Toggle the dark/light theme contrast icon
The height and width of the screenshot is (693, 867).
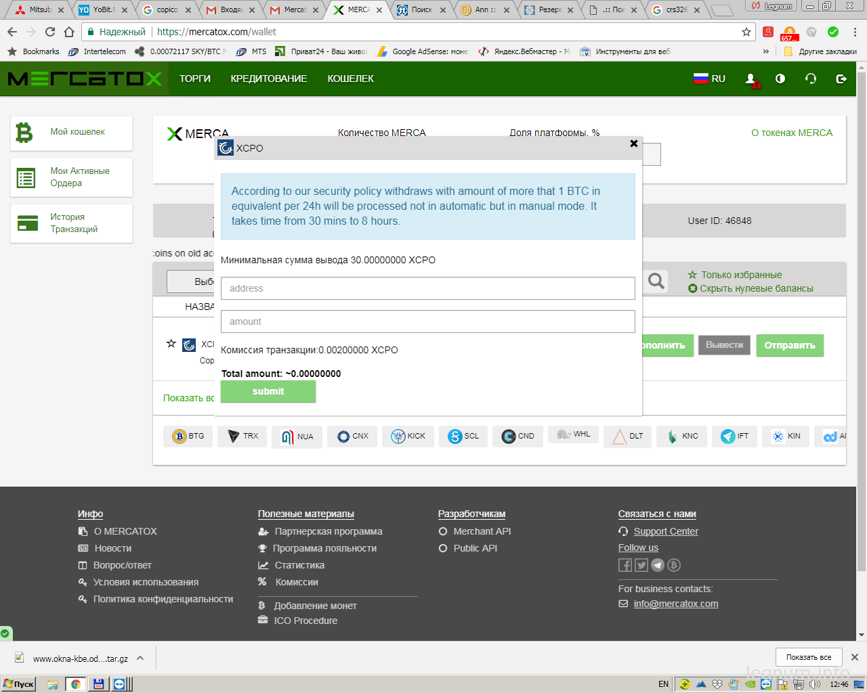click(780, 79)
